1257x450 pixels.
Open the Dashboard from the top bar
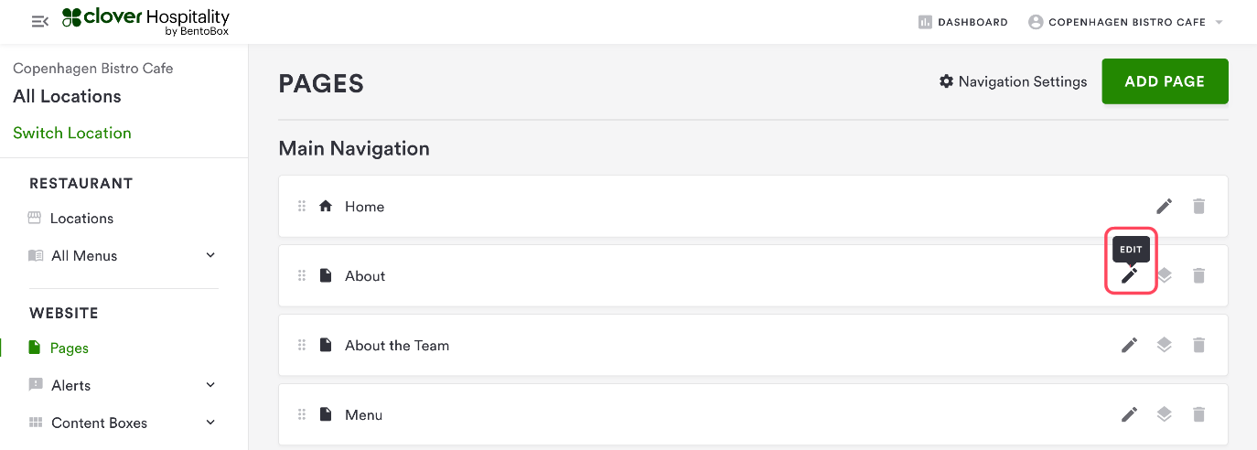coord(962,22)
